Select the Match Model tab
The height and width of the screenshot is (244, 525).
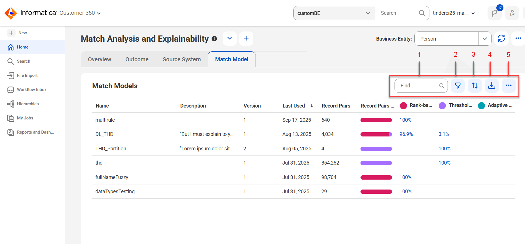232,59
